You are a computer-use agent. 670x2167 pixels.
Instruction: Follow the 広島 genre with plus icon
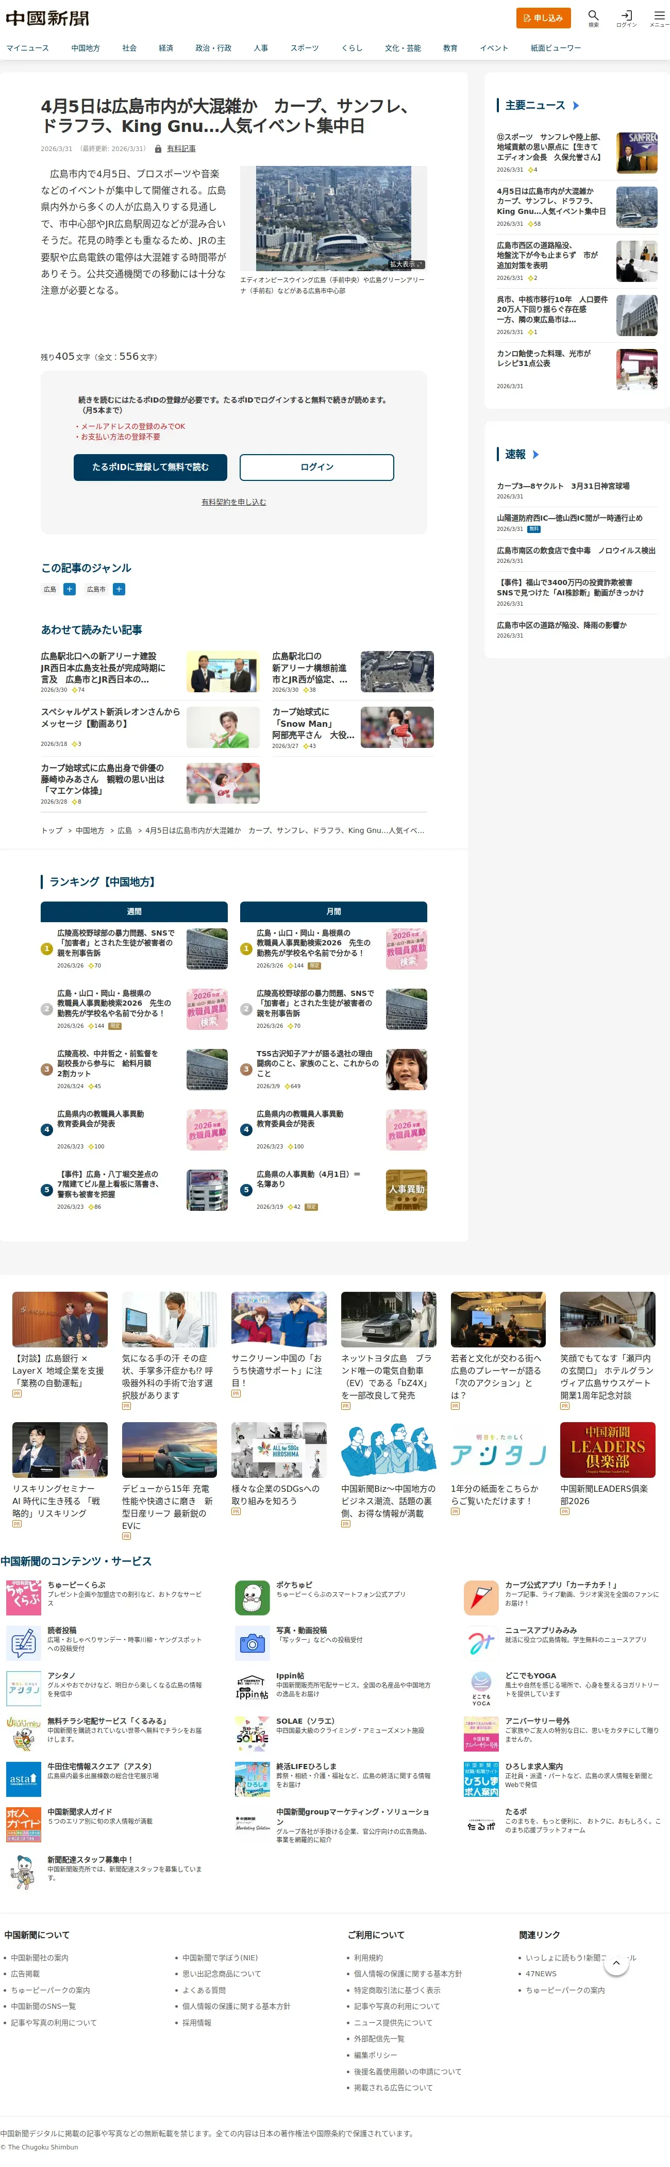(x=70, y=590)
